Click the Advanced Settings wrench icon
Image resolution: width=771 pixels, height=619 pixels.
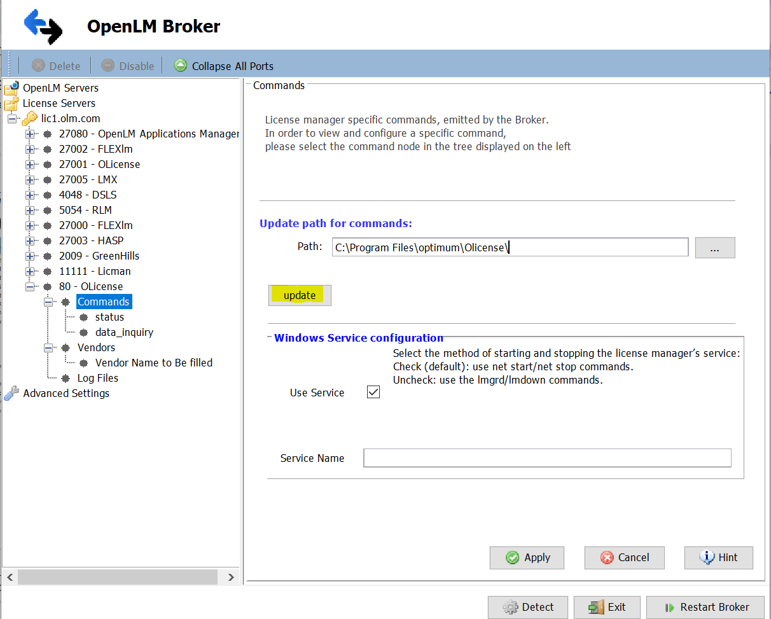pos(11,393)
